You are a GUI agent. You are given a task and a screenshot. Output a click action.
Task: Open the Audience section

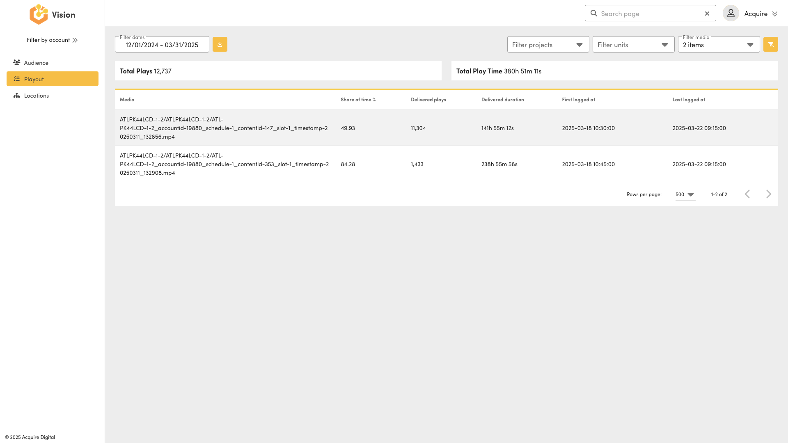[x=53, y=62]
